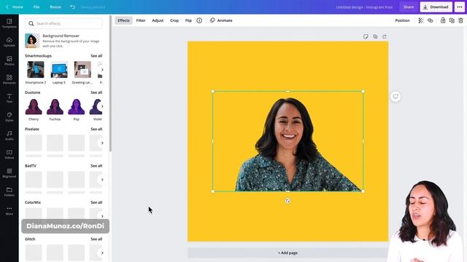Click the undo arrow icon
The height and width of the screenshot is (262, 467).
click(73, 7)
